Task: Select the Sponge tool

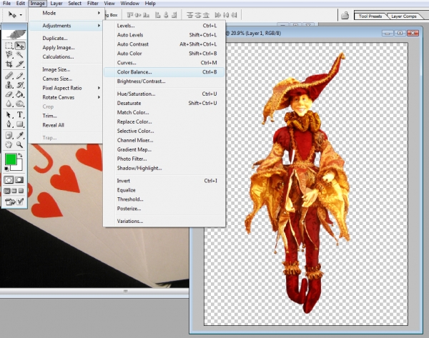Action: 20,104
